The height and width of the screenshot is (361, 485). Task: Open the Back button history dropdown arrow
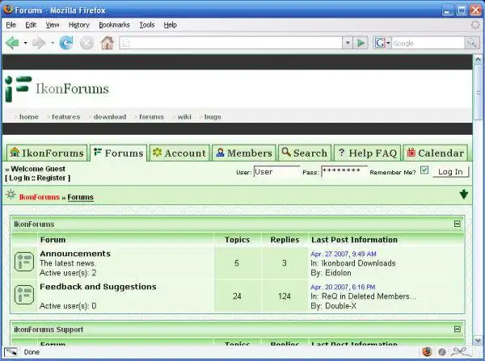click(x=25, y=43)
